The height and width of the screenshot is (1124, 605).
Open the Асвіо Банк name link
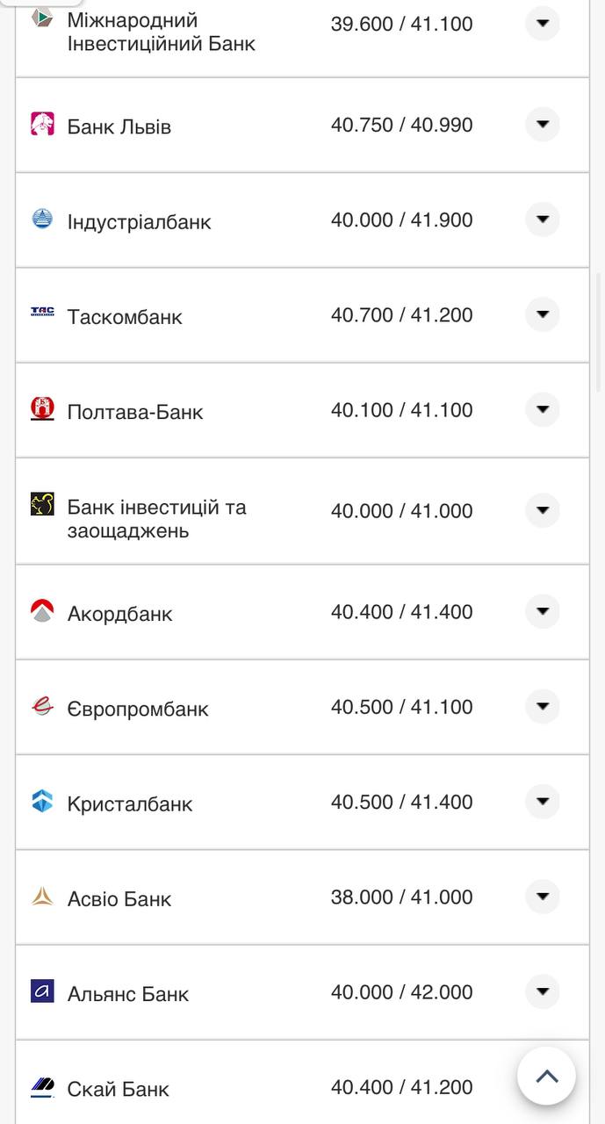(119, 899)
